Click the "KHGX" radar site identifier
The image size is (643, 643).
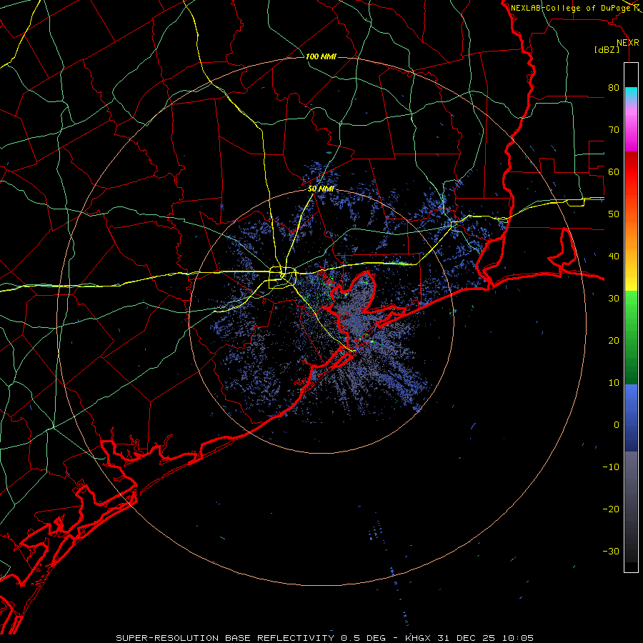[418, 638]
